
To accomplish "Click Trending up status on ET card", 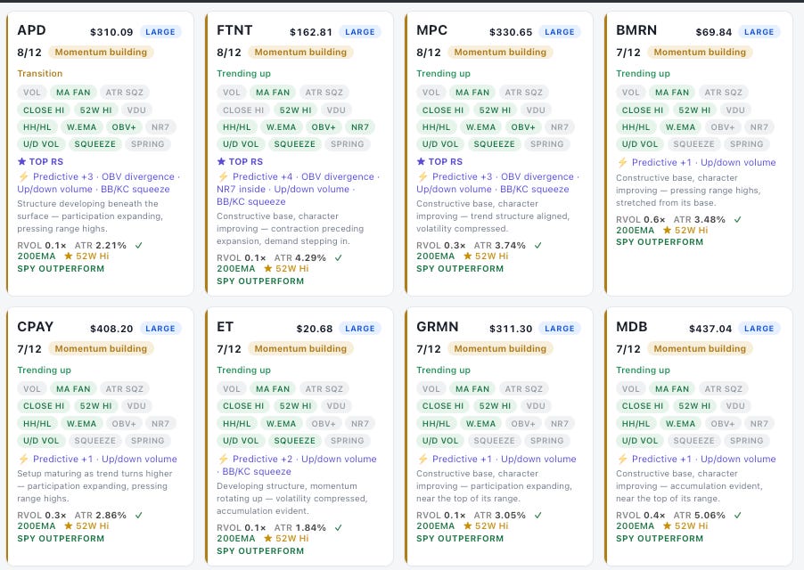I will pyautogui.click(x=243, y=370).
